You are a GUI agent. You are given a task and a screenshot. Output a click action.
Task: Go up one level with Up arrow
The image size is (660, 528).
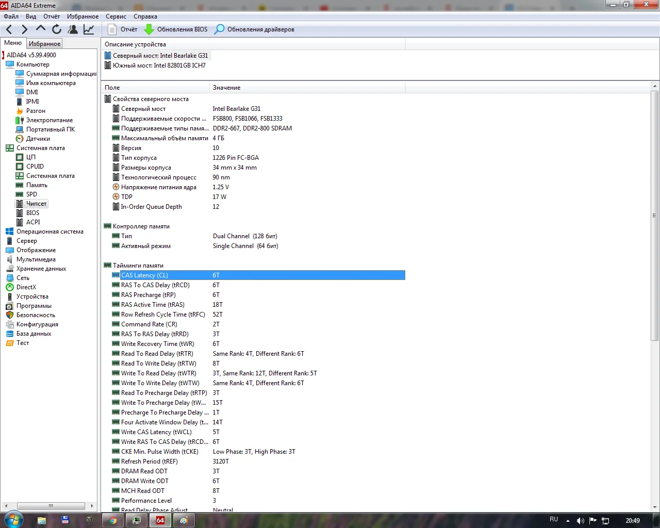tap(40, 29)
